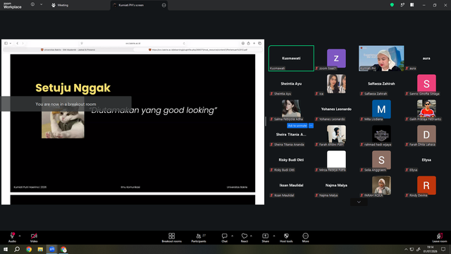Click Zoom app icon in taskbar
Image resolution: width=451 pixels, height=254 pixels.
51,249
